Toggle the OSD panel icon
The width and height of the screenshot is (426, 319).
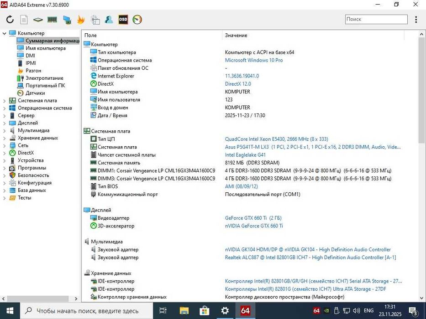[123, 19]
